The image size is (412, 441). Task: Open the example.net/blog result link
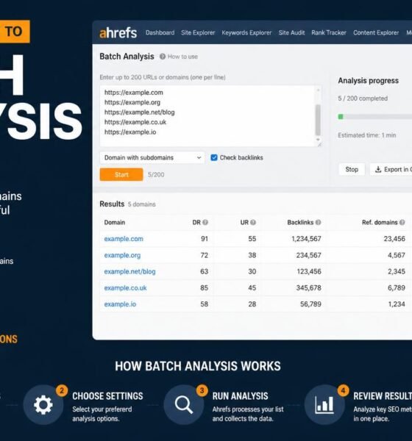coord(129,271)
